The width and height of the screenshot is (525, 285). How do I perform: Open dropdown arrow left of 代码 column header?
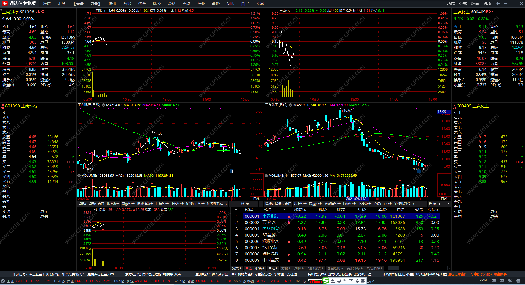(236, 210)
